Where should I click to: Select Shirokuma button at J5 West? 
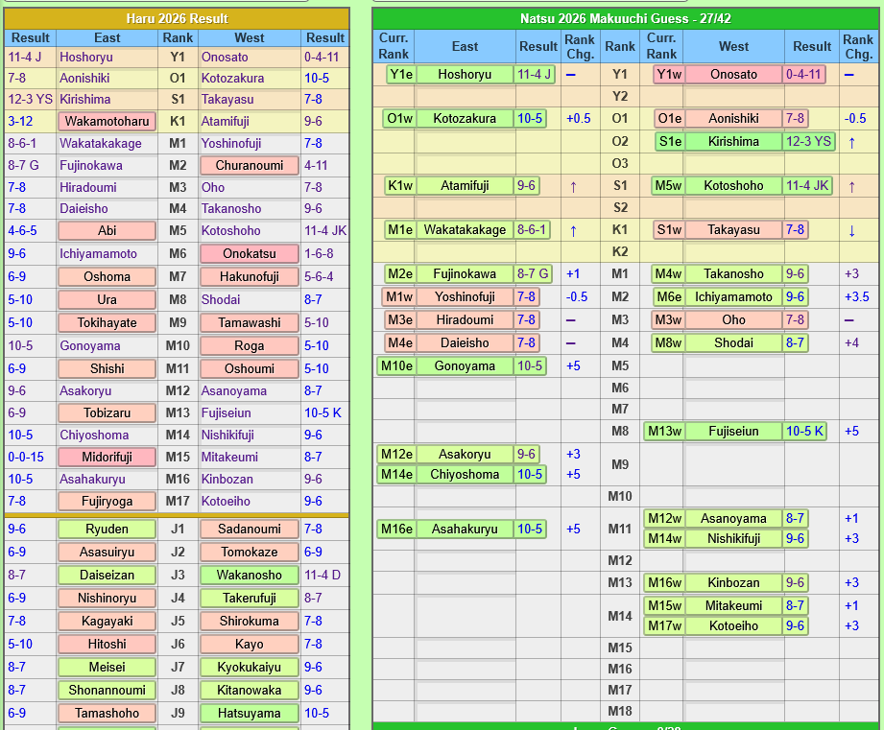pyautogui.click(x=250, y=622)
